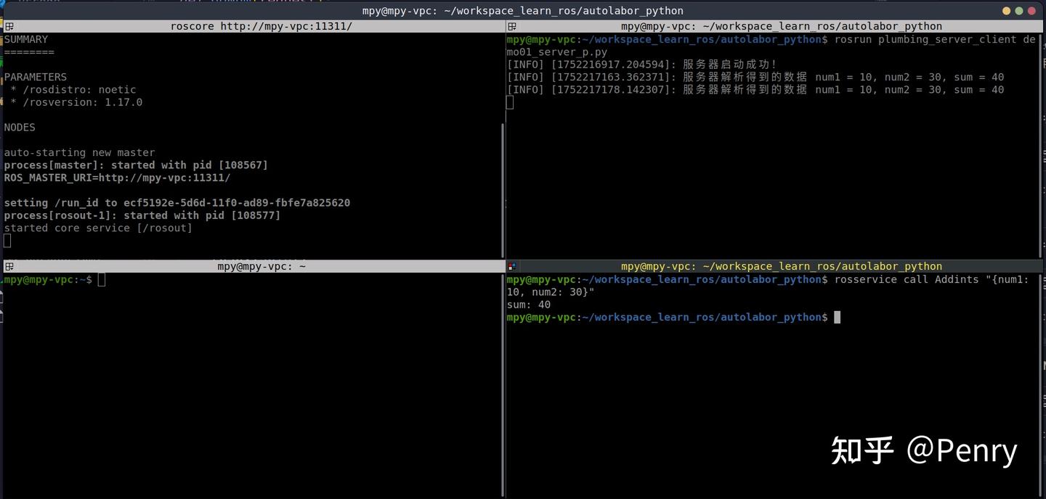This screenshot has width=1046, height=499.
Task: Click the red grouping icon of the focused rosservice pane
Action: pos(511,266)
